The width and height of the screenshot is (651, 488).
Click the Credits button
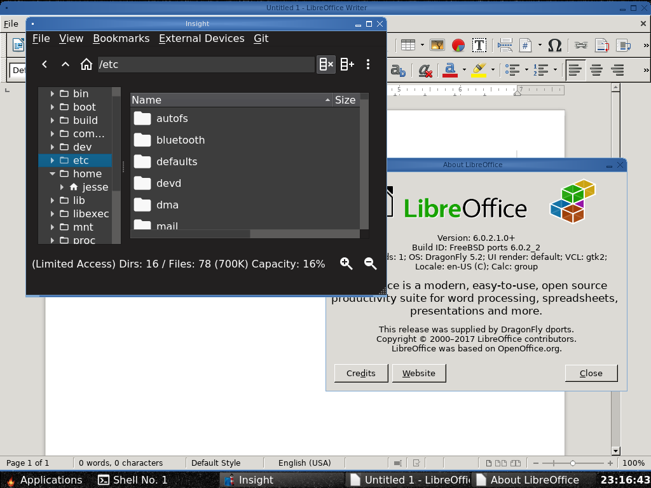click(x=361, y=373)
